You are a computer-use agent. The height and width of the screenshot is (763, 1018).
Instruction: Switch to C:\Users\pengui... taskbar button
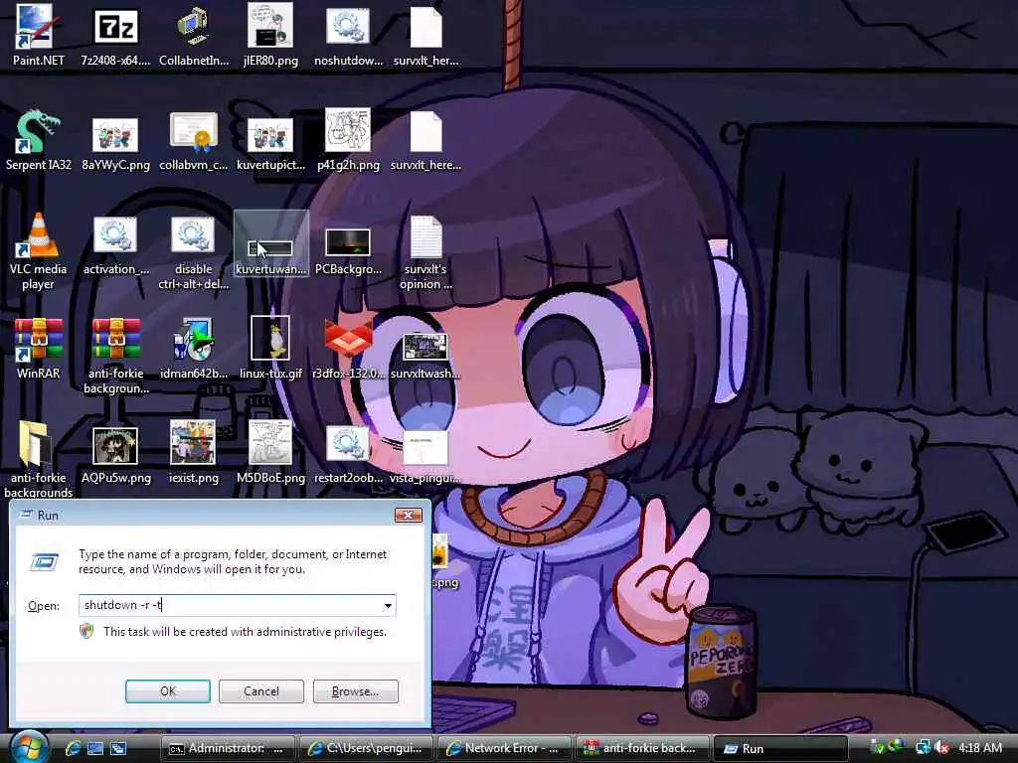(x=366, y=749)
